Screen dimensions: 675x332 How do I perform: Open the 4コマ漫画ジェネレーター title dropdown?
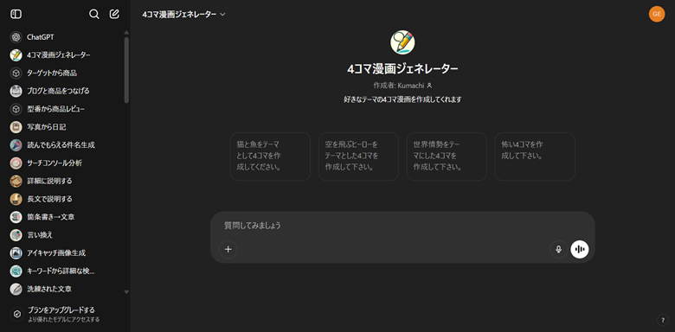pos(183,14)
